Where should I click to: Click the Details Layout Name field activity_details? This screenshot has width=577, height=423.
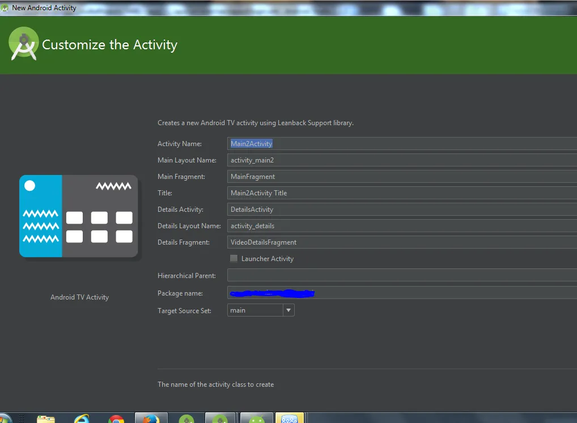tap(402, 226)
